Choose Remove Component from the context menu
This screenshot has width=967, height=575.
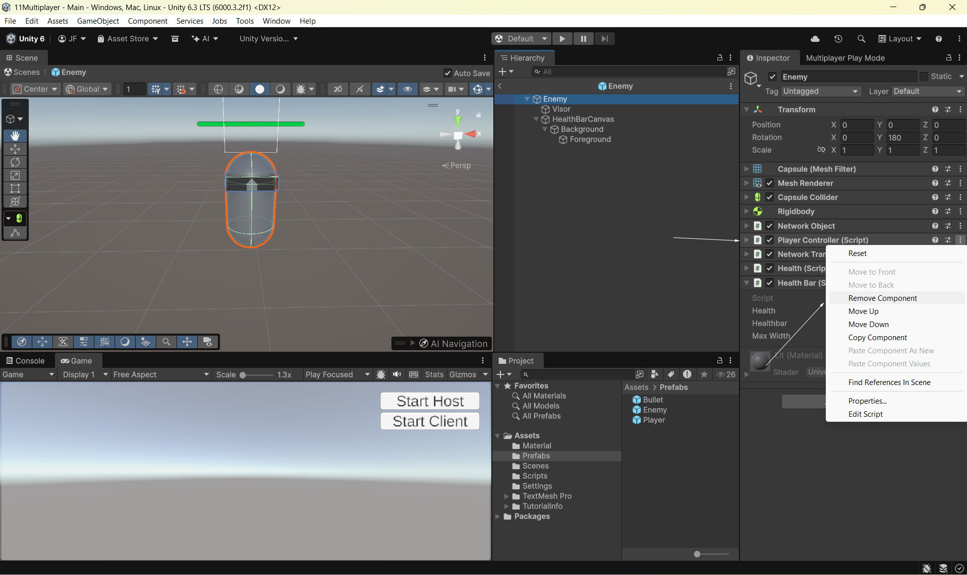(882, 298)
